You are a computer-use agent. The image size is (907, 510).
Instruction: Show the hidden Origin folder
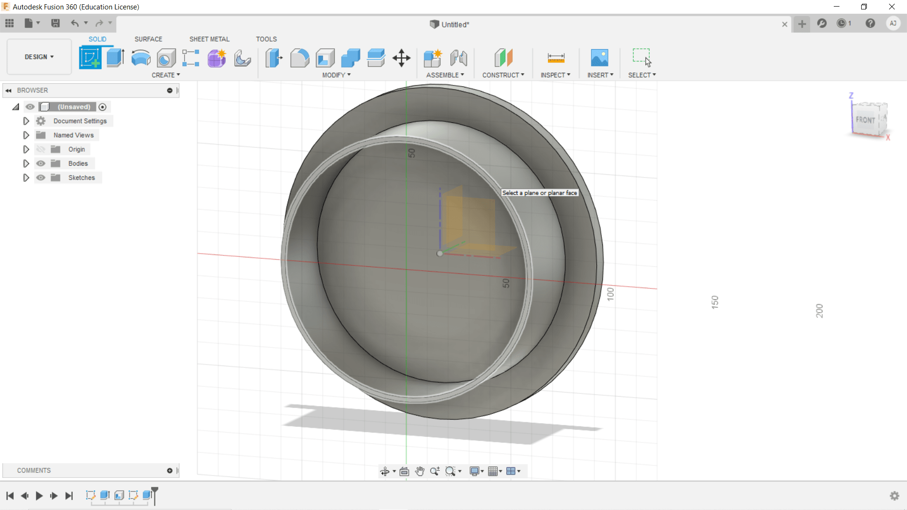point(41,149)
